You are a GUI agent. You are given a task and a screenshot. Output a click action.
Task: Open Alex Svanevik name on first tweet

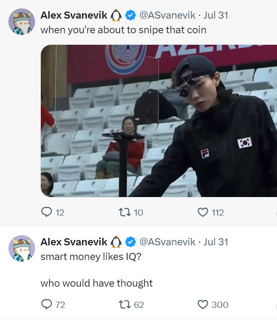pos(74,15)
